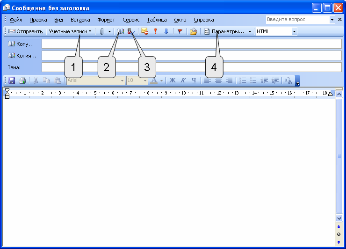The height and width of the screenshot is (249, 346).
Task: Click the language translation icon
Action: 288,81
